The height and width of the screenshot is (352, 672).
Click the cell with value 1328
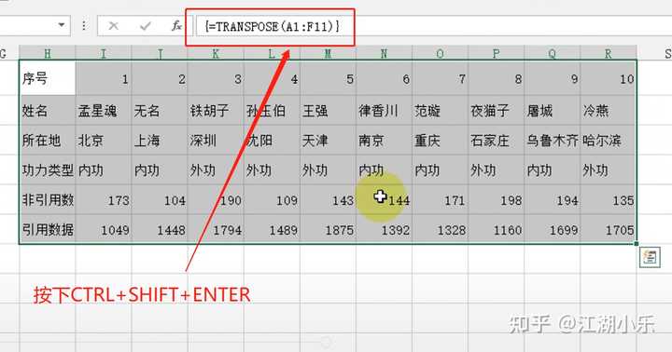441,229
